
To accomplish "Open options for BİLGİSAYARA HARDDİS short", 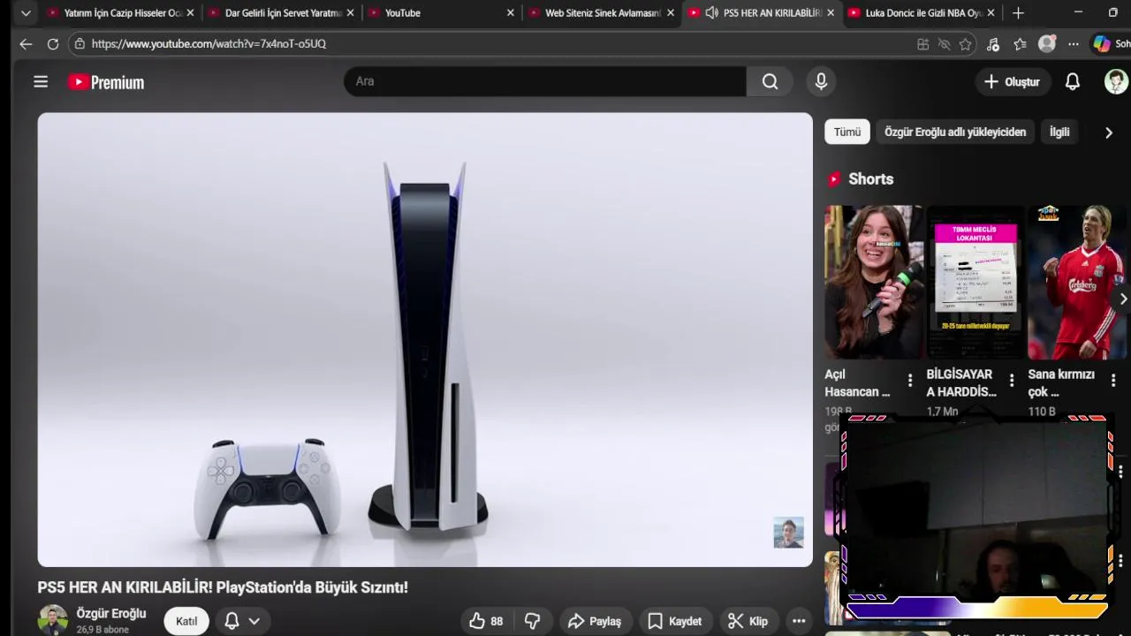I will point(1012,381).
